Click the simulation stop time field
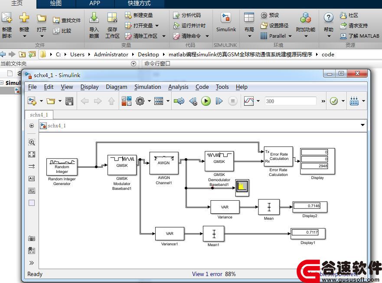Viewport: 382px width, 283px height. [291, 101]
